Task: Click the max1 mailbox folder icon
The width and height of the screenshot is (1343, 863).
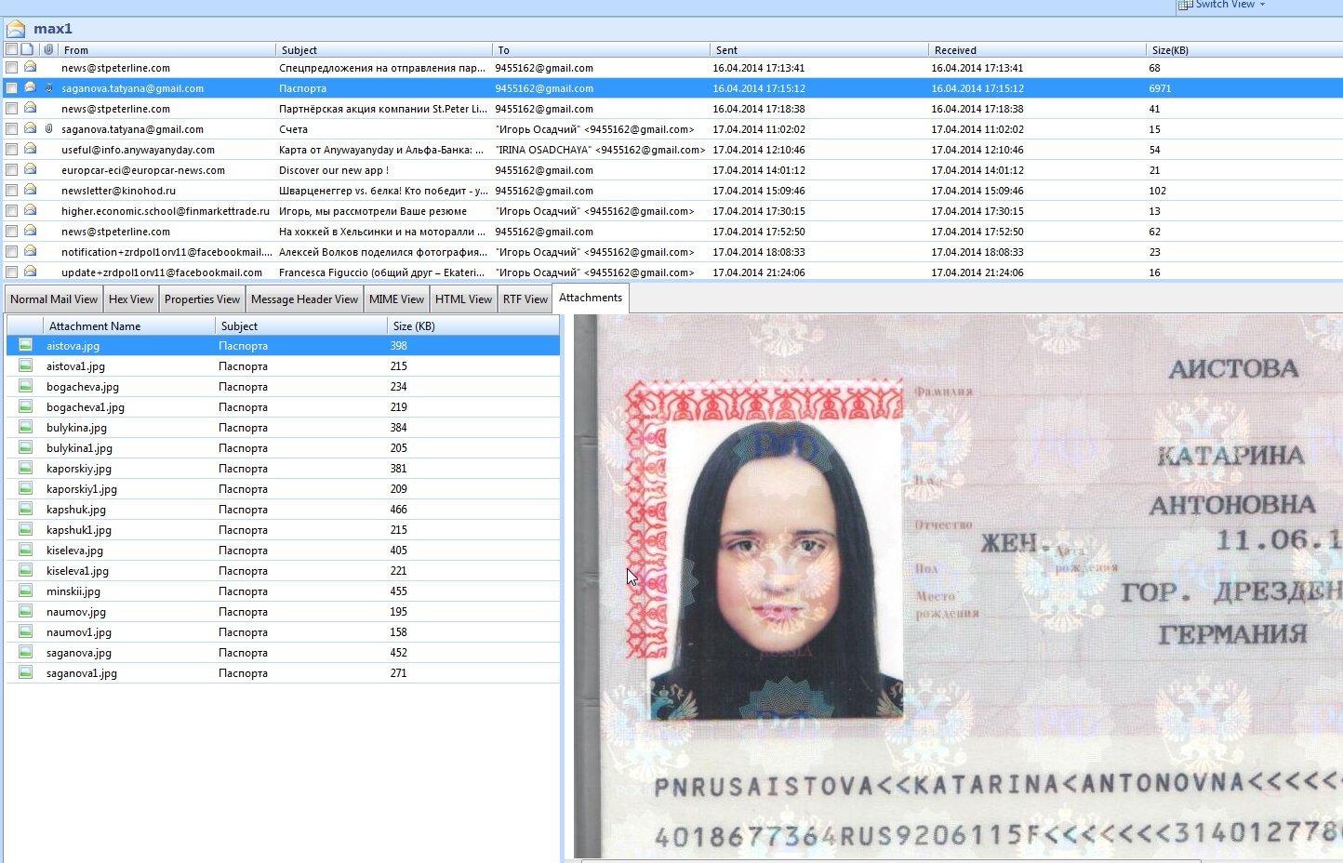Action: (x=16, y=29)
